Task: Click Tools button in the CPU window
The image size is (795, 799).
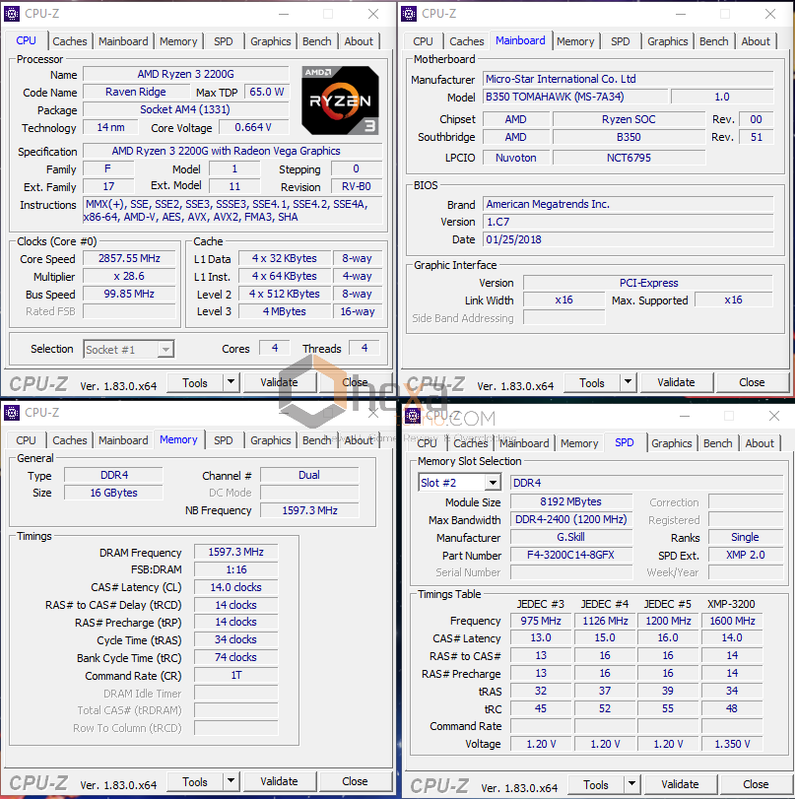Action: click(x=195, y=383)
